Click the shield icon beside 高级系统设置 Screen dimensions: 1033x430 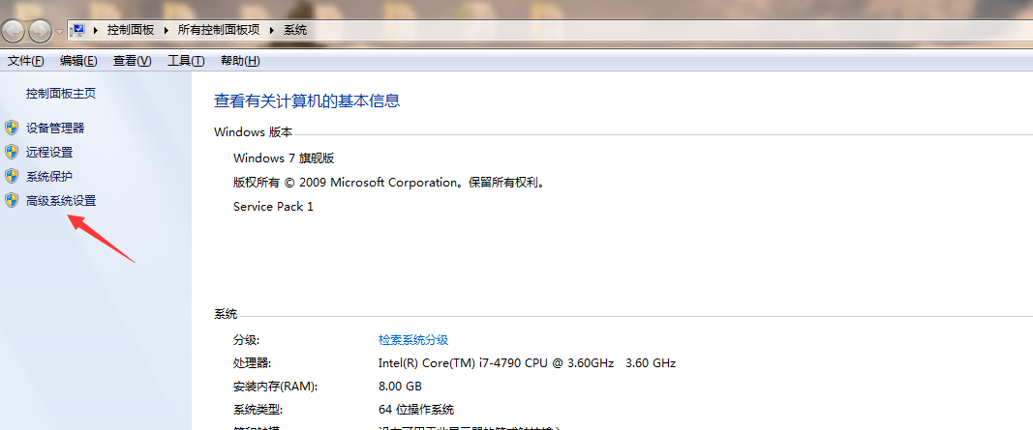pyautogui.click(x=12, y=200)
